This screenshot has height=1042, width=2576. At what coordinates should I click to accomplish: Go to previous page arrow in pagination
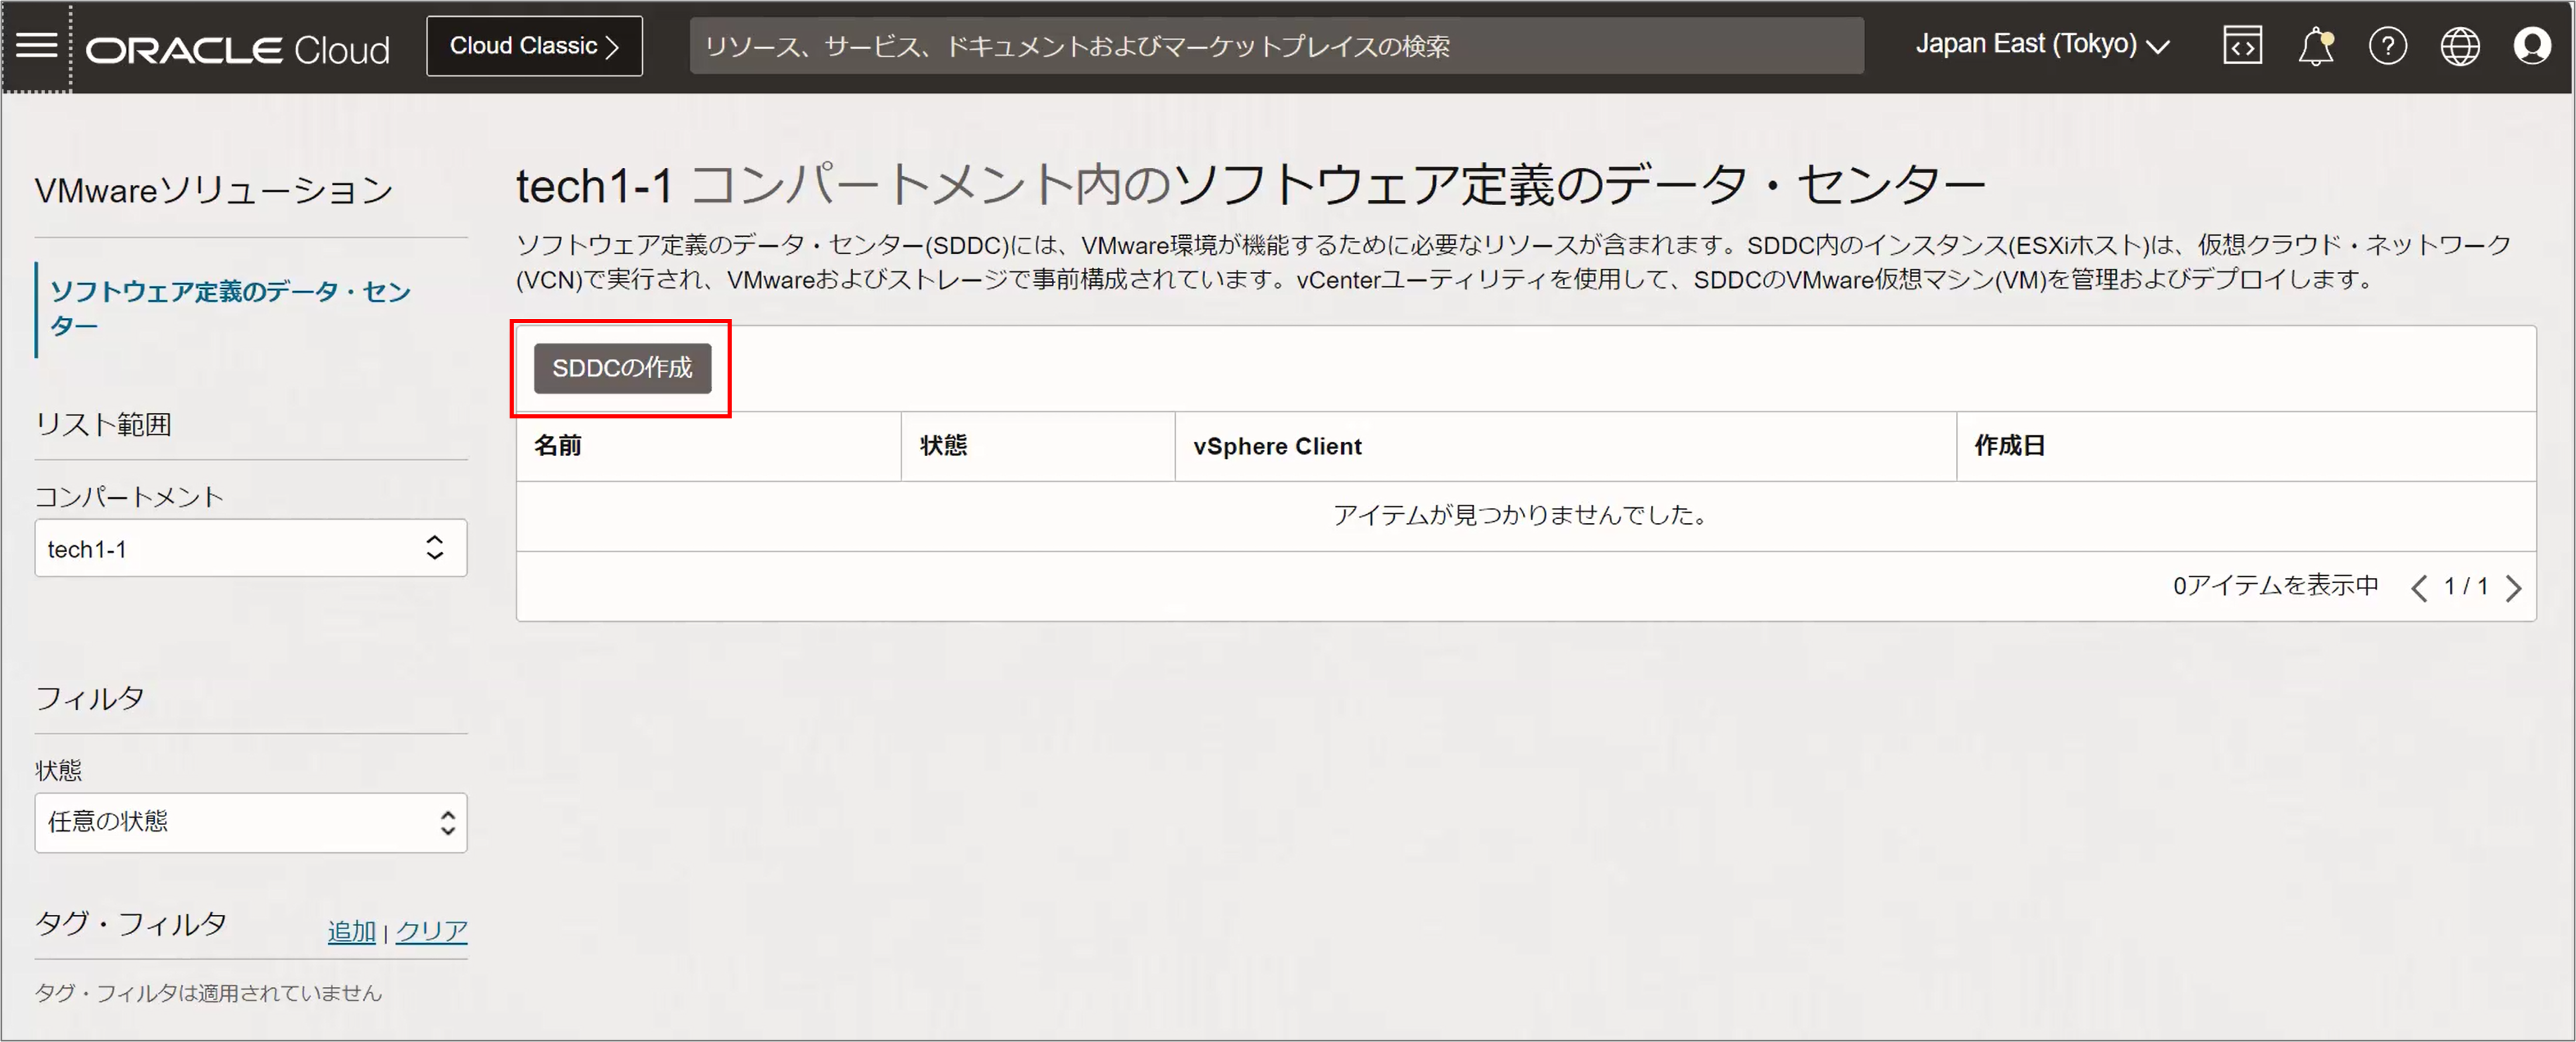point(2418,588)
